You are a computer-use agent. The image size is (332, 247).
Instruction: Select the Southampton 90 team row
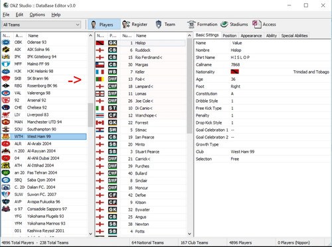(44, 129)
